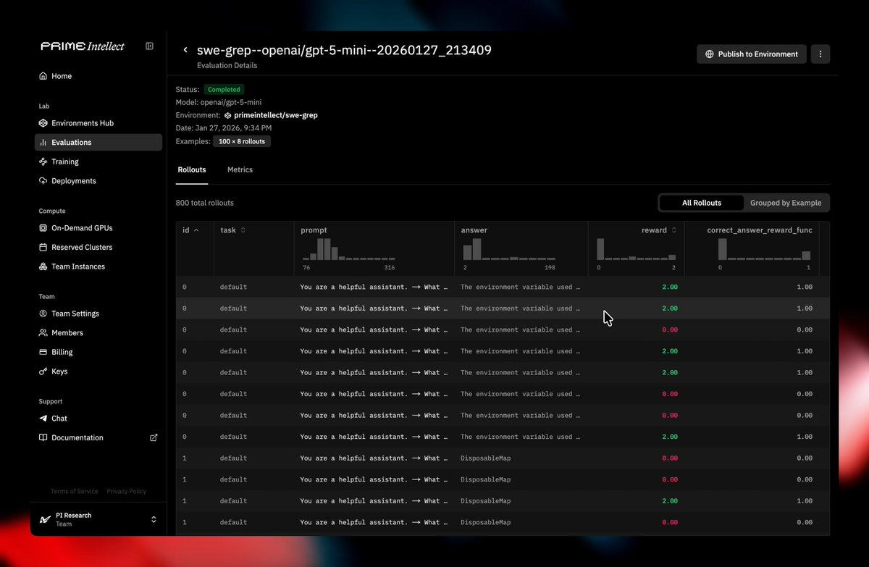
Task: Click the correct_answer_reward_func column header
Action: pyautogui.click(x=760, y=230)
